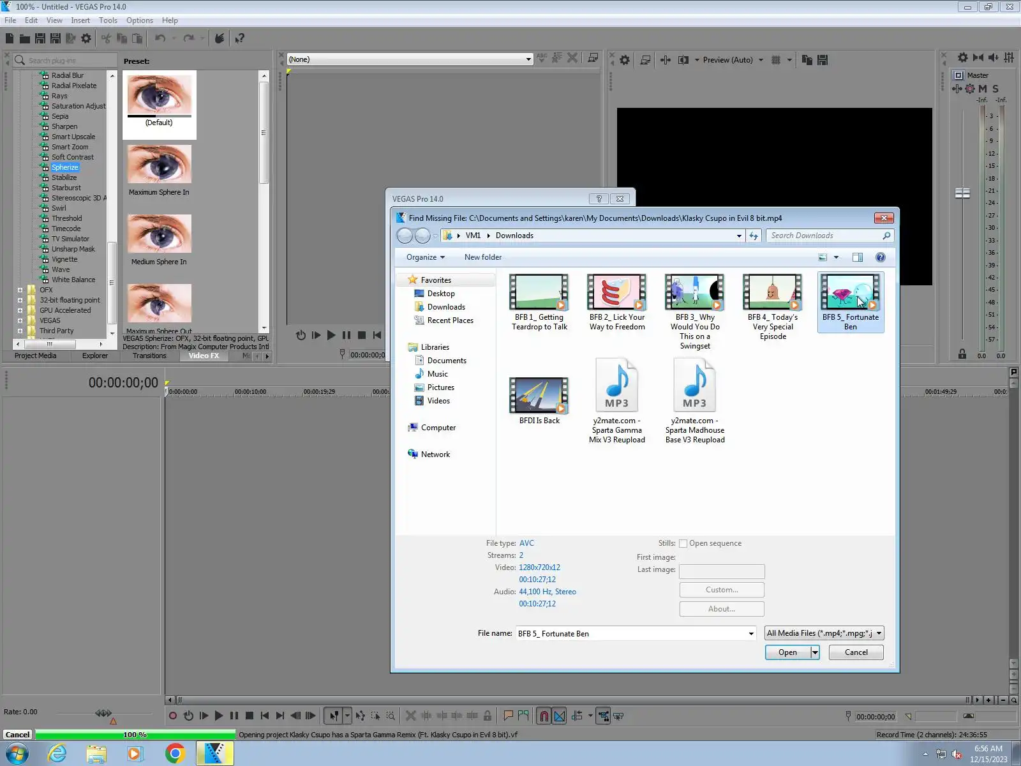This screenshot has width=1021, height=766.
Task: Select Desktop in Favorites sidebar
Action: click(x=440, y=294)
